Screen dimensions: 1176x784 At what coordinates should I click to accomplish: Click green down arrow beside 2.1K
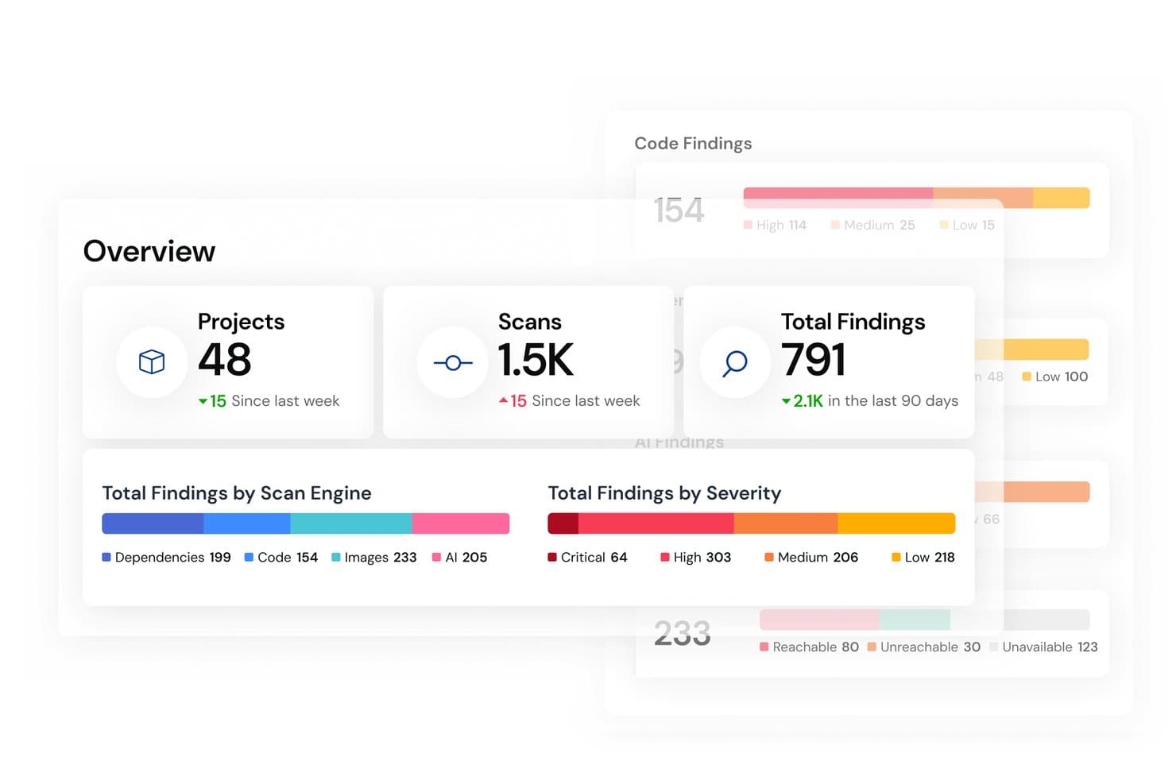786,401
